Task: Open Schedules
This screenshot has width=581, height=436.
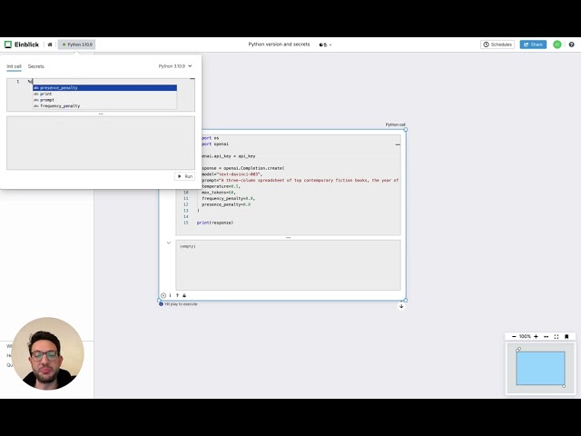Action: tap(497, 45)
